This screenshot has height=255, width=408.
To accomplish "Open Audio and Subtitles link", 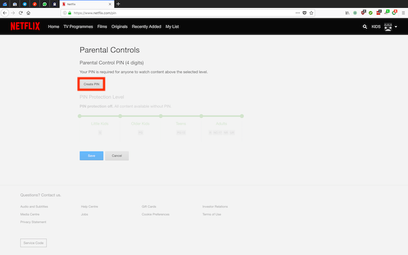I will 34,207.
